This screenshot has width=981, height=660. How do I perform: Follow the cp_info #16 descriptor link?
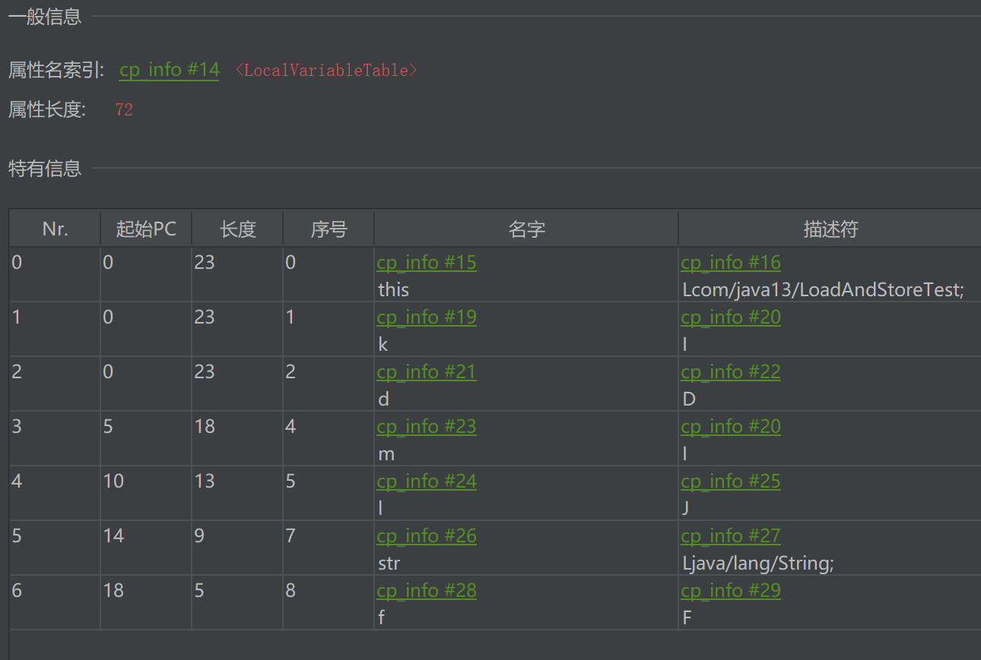click(x=731, y=263)
